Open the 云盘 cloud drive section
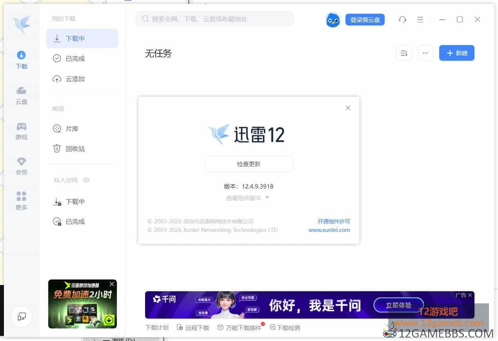 (22, 95)
